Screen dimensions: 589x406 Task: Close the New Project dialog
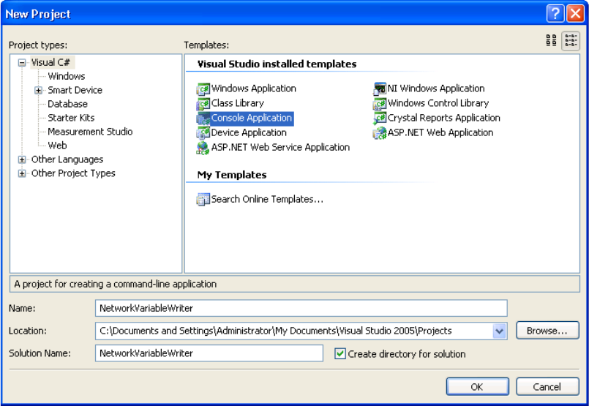point(576,13)
